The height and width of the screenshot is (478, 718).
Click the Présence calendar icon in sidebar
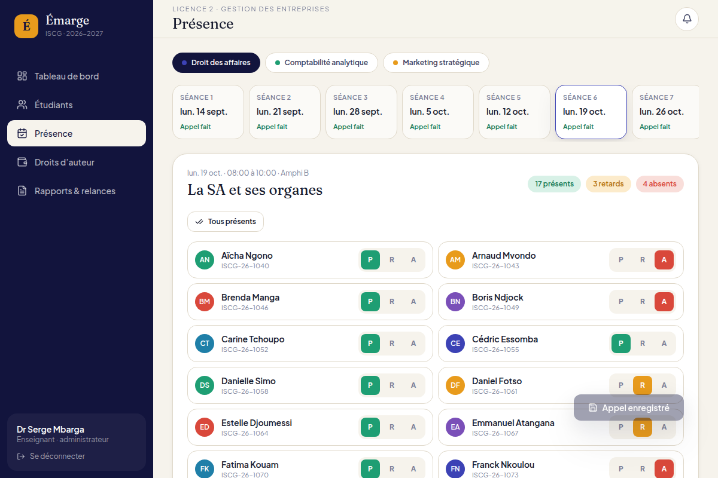point(22,133)
